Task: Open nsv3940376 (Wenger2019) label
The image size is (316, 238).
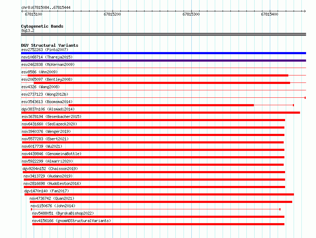Action: (x=46, y=131)
